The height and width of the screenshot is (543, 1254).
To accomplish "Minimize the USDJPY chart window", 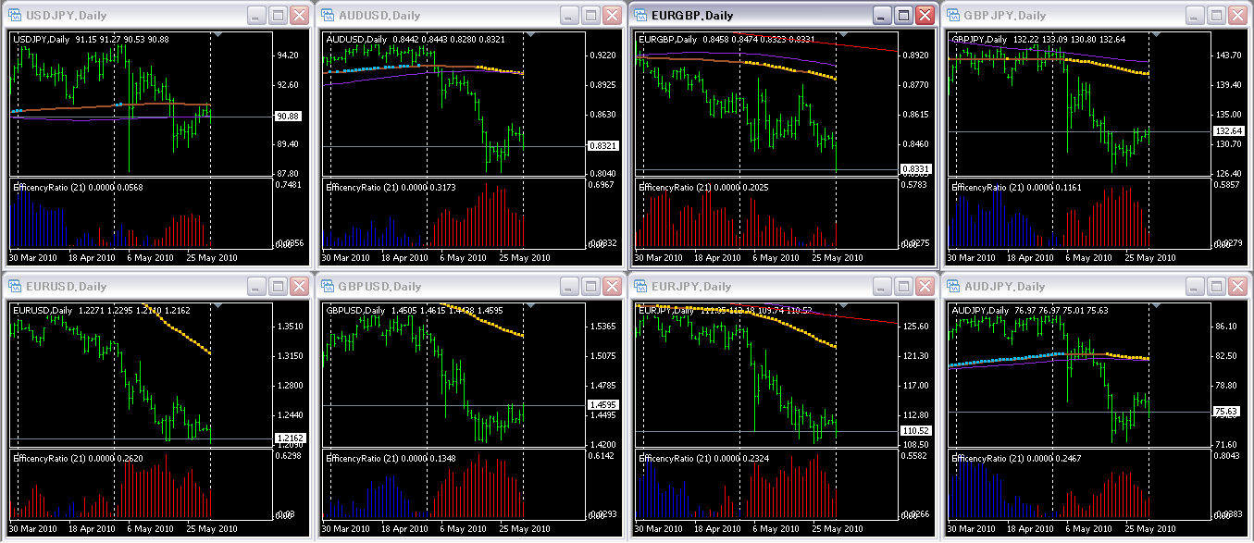I will point(256,16).
